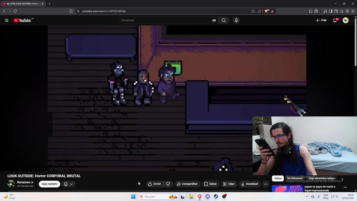The width and height of the screenshot is (357, 201).
Task: Open the account avatar menu
Action: (x=346, y=20)
